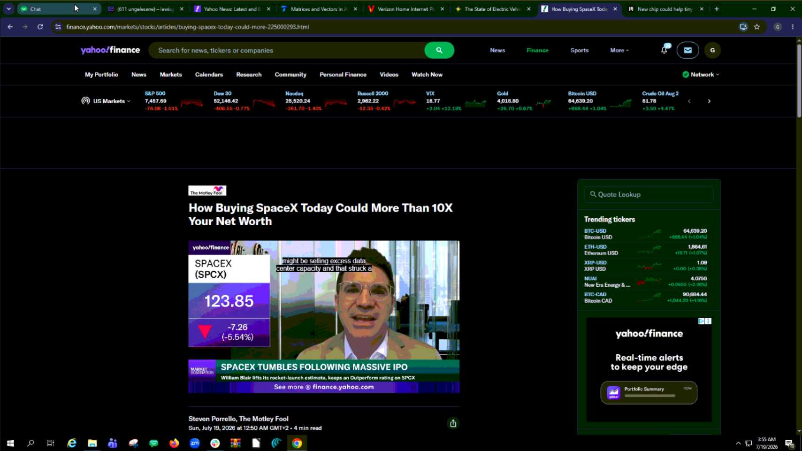Open the Calendars menu
The width and height of the screenshot is (802, 451).
tap(209, 75)
